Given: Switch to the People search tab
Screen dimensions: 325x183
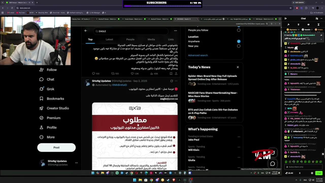Looking at the screenshot, I should tap(130, 39).
